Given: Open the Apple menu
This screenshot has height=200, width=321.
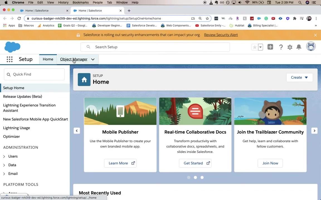Looking at the screenshot, I should [x=6, y=2].
